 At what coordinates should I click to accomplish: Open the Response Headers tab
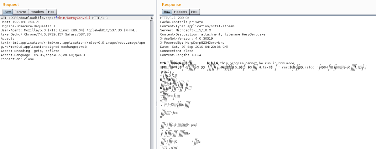coord(180,12)
